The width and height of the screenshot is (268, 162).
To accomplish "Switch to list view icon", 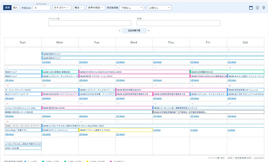I will (257, 8).
